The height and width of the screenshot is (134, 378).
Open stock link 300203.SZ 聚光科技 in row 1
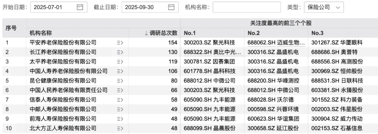[x=209, y=43]
